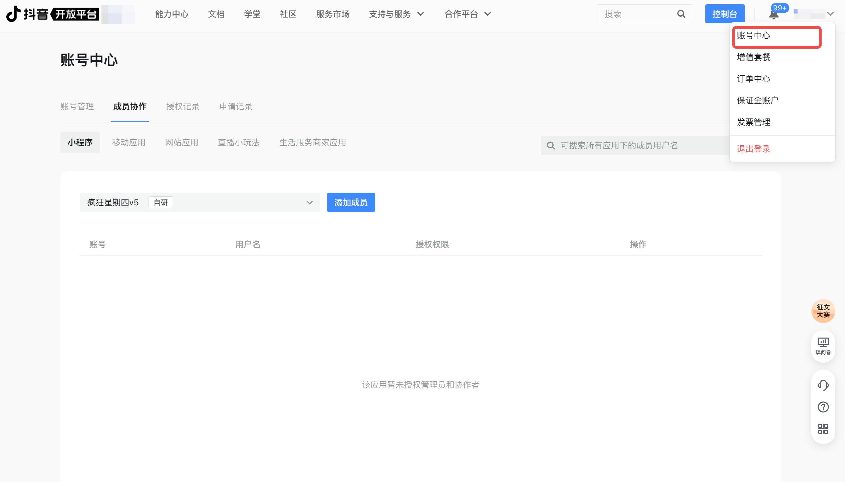Click the QR code icon
The width and height of the screenshot is (845, 482).
(x=823, y=429)
